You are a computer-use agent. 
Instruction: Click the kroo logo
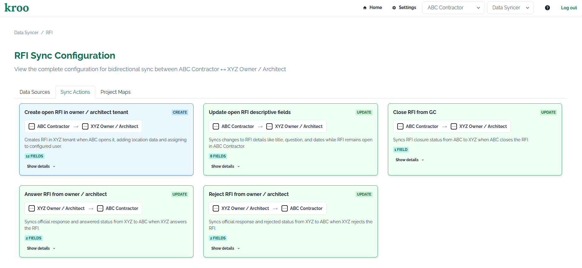pos(17,8)
